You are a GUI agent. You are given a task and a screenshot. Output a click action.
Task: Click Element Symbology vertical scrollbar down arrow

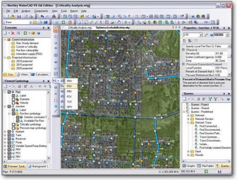click(x=49, y=158)
